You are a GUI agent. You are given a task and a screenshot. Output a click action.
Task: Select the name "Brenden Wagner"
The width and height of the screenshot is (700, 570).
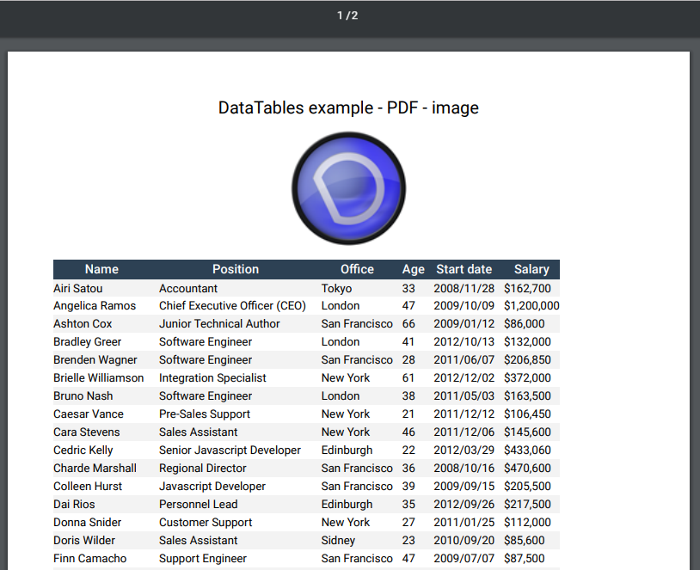(x=95, y=359)
